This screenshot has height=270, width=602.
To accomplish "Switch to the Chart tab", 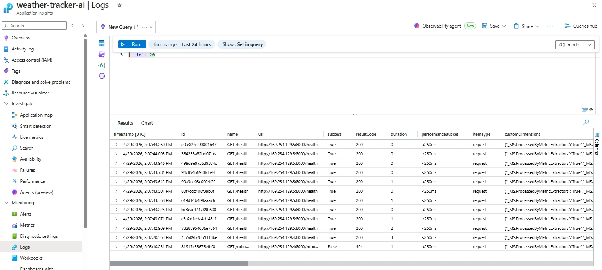I will 147,123.
